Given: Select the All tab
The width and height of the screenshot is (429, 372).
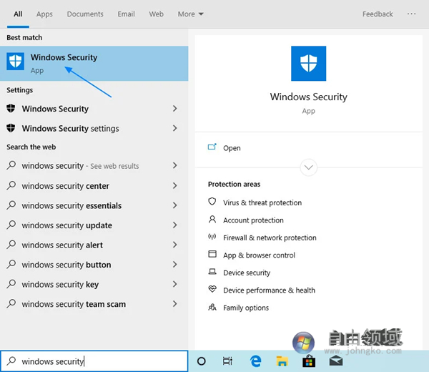Looking at the screenshot, I should 18,14.
